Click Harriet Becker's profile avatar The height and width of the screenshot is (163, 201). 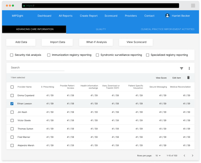pyautogui.click(x=167, y=16)
